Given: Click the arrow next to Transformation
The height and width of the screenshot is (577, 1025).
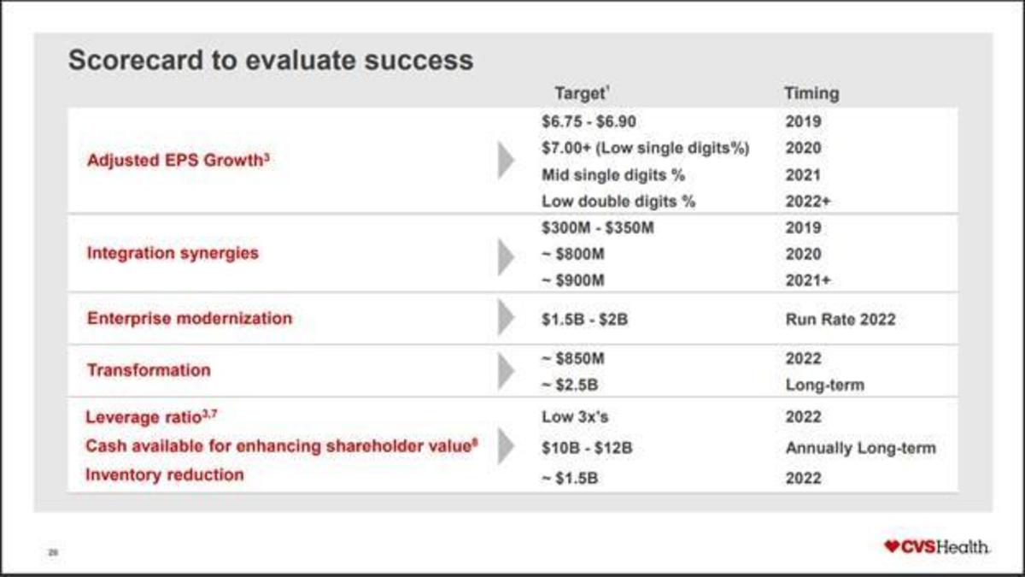Looking at the screenshot, I should click(x=506, y=371).
